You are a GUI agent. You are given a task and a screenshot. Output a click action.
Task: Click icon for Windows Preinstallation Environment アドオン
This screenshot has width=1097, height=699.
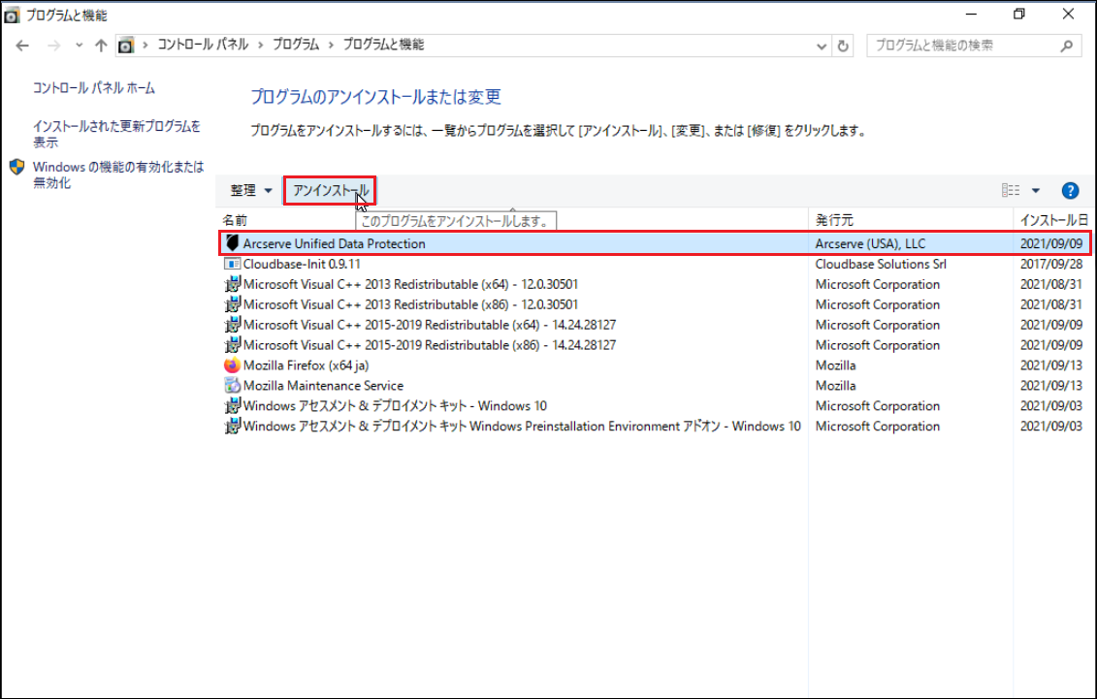232,426
